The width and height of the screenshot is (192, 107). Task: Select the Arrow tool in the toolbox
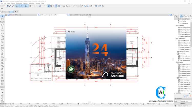2,16
